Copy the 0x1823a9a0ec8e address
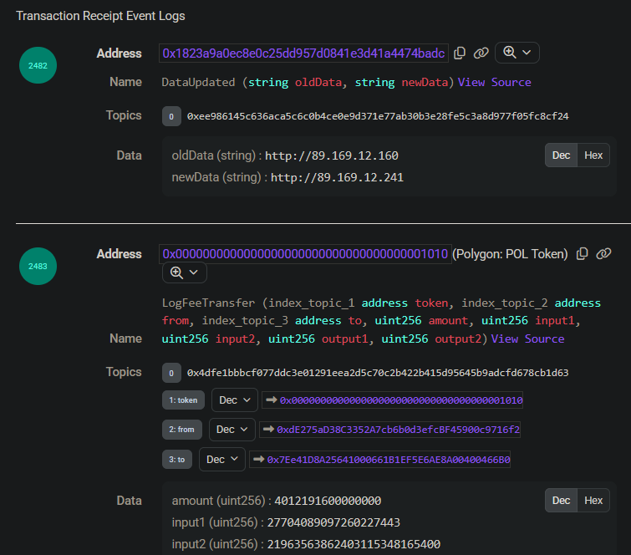Image resolution: width=631 pixels, height=555 pixels. click(459, 53)
